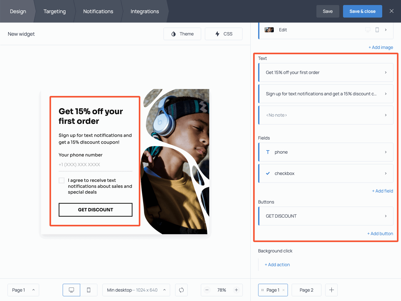
Task: Open the Page 1 selector dropdown
Action: tap(23, 290)
